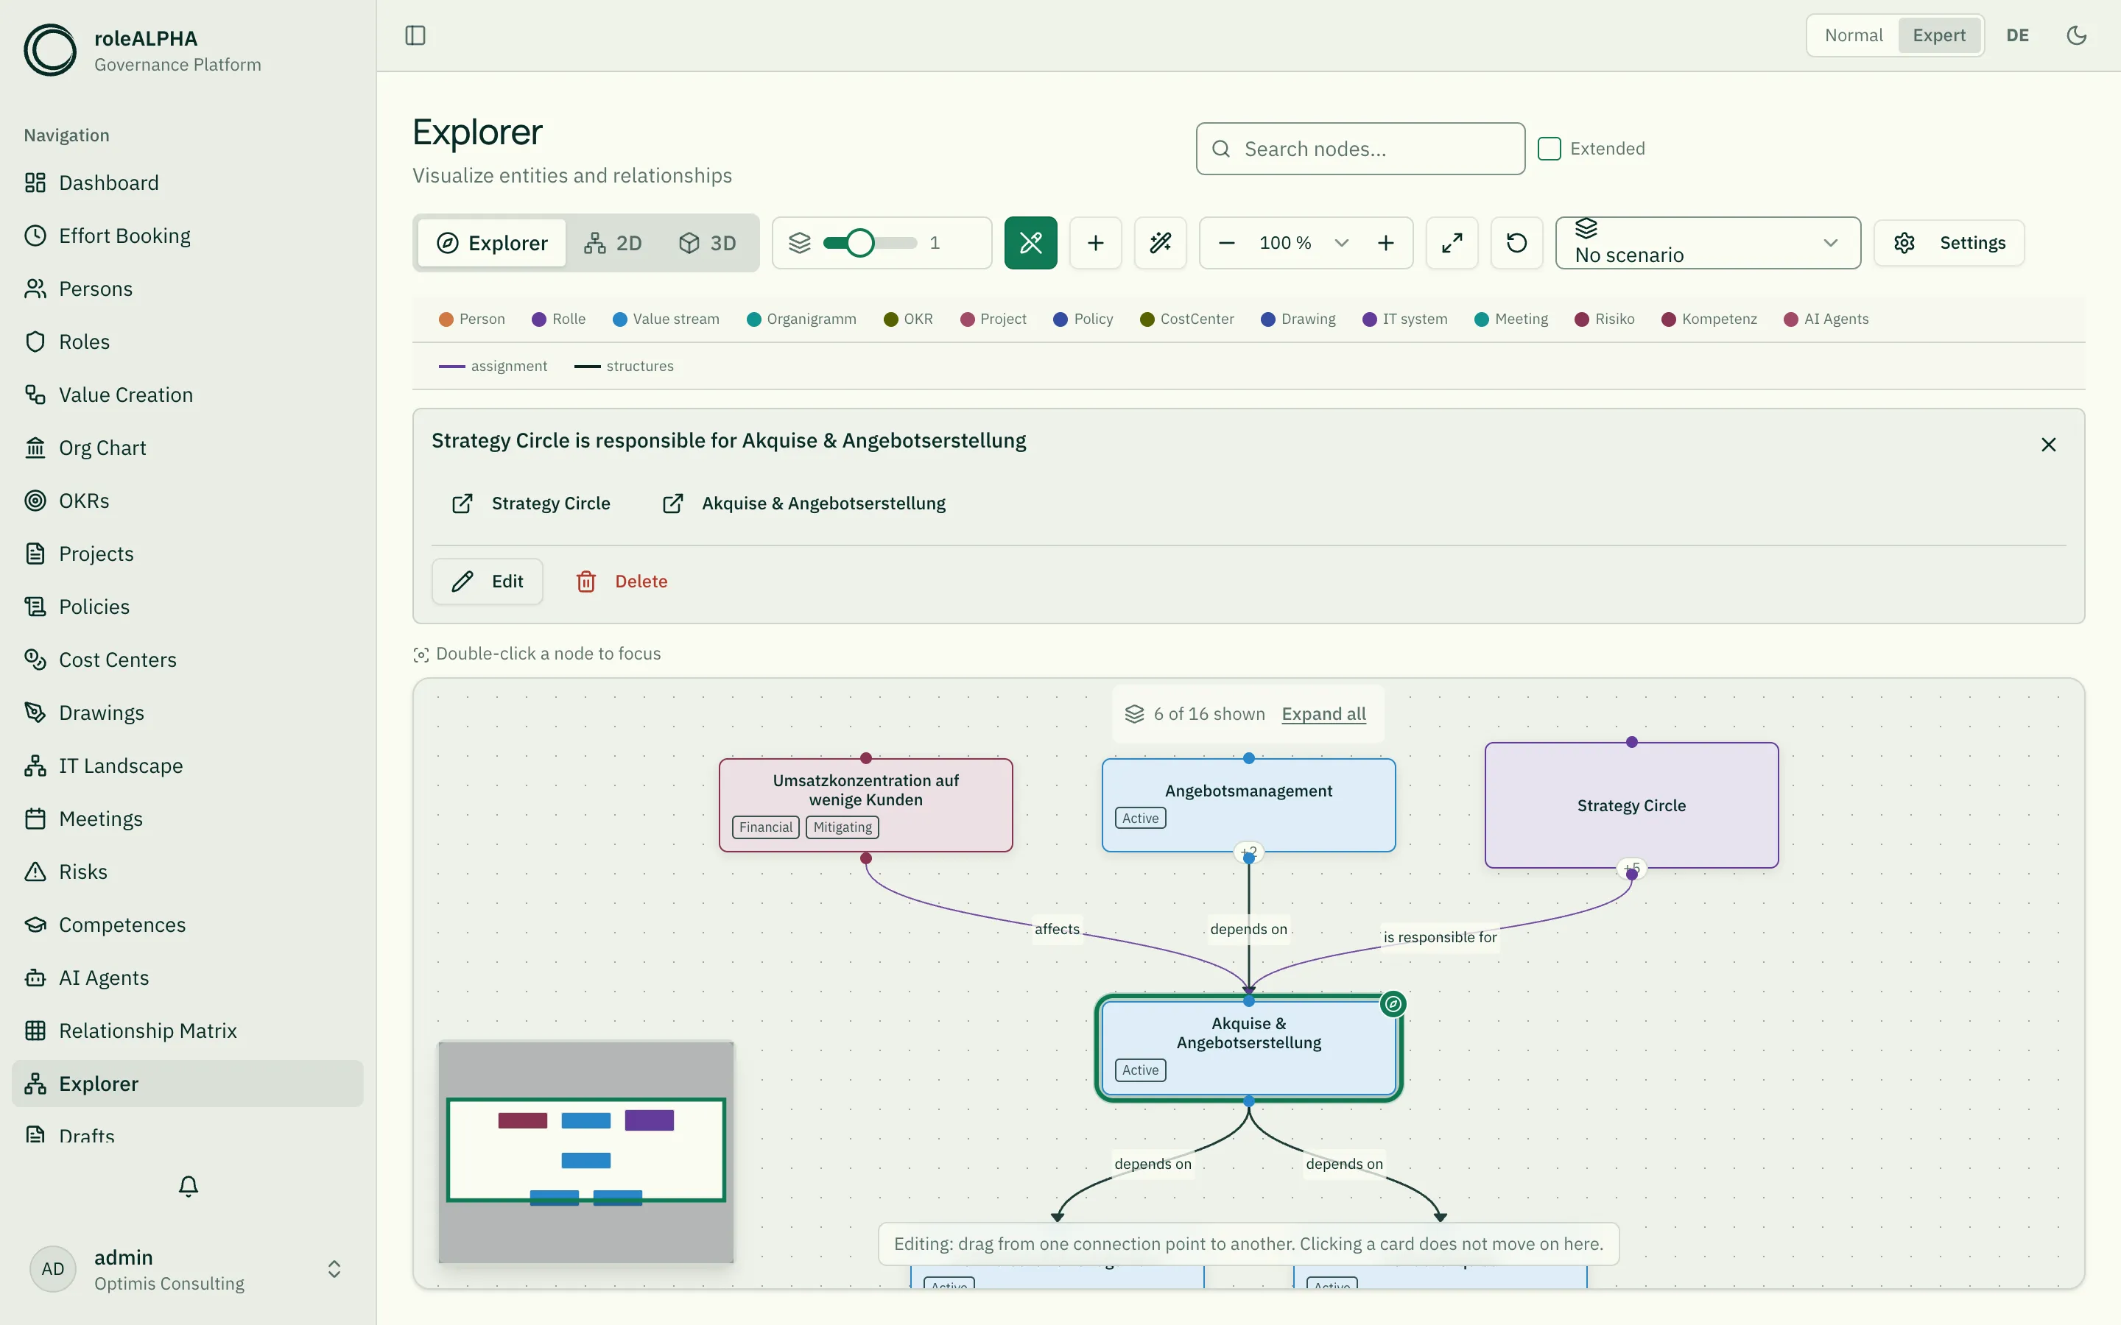Click the green edit-connections tool button
Image resolution: width=2121 pixels, height=1325 pixels.
click(1031, 243)
